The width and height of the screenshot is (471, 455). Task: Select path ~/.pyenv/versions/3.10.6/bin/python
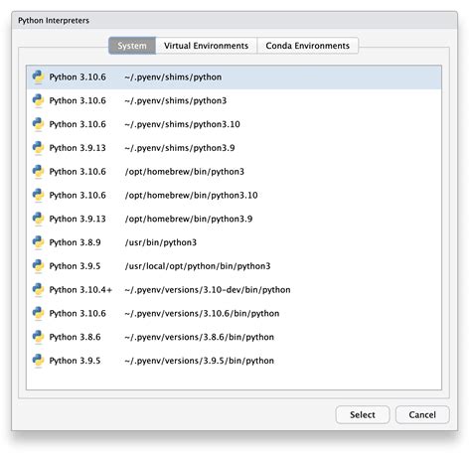[x=202, y=313]
